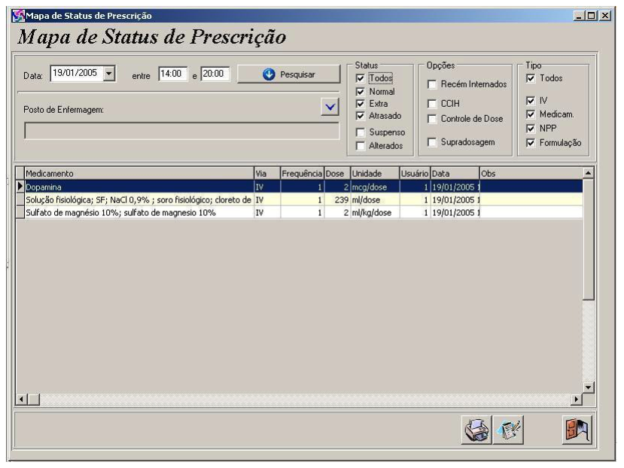The image size is (624, 468).
Task: Click the app icon in title bar
Action: tap(18, 16)
